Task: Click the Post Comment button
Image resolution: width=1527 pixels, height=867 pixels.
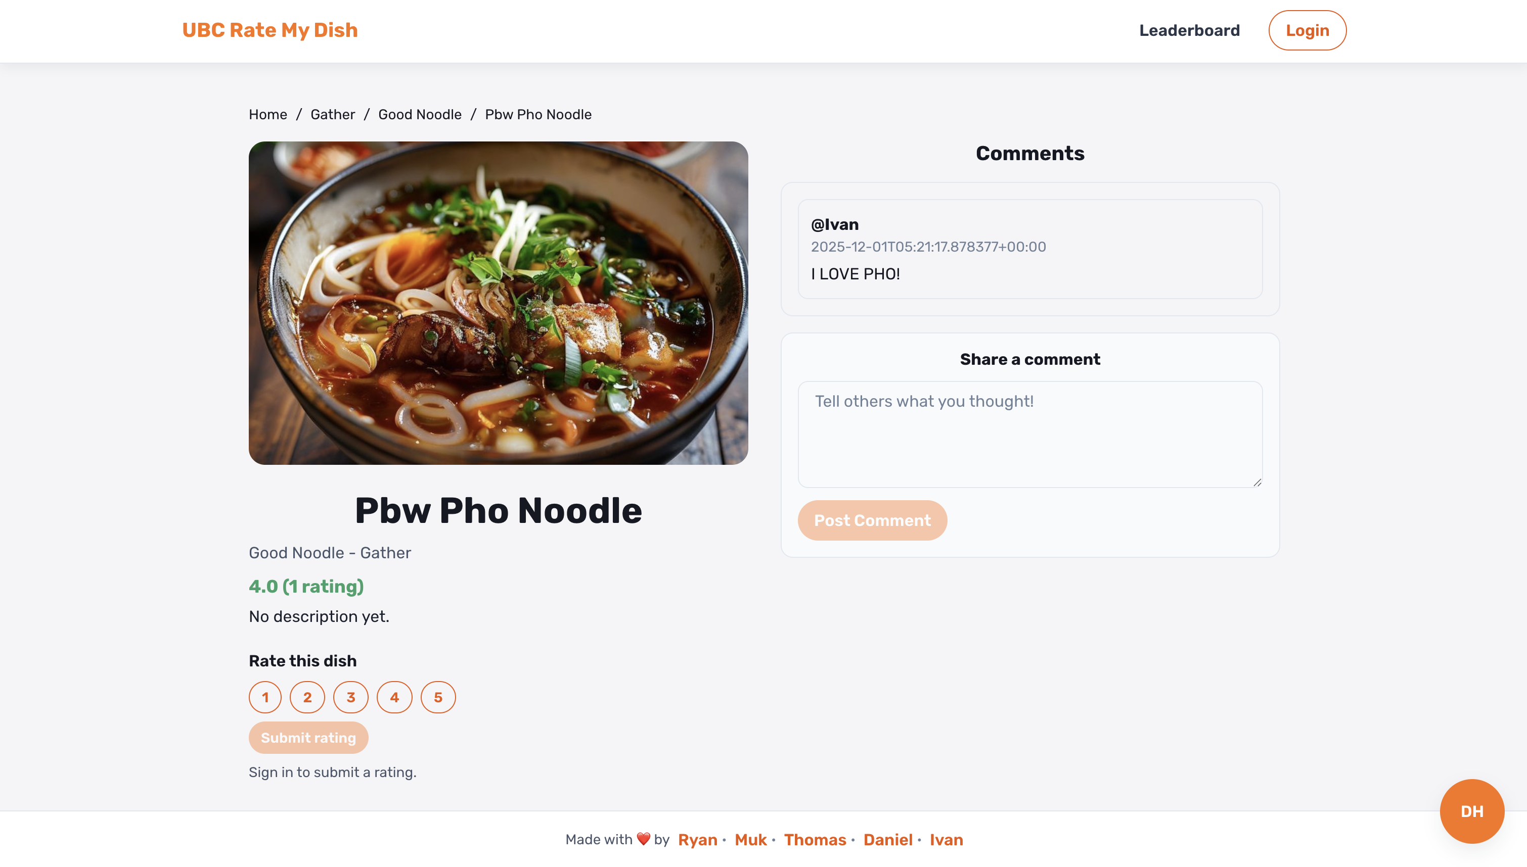Action: coord(872,520)
